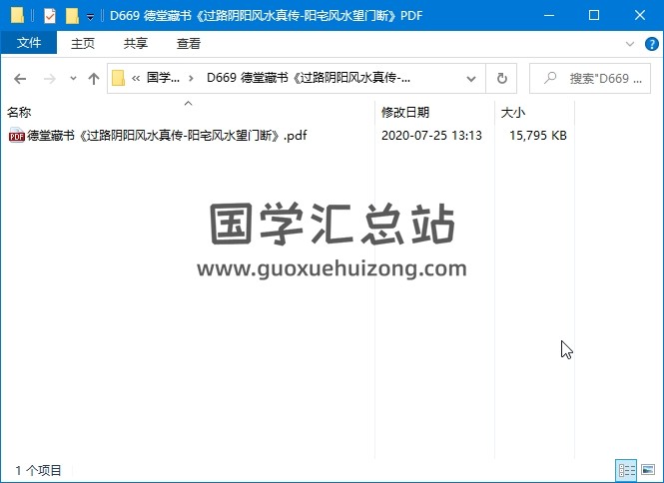Screen dimensions: 664x483
Task: Click the date 2020-07-25 13:13
Action: (431, 136)
